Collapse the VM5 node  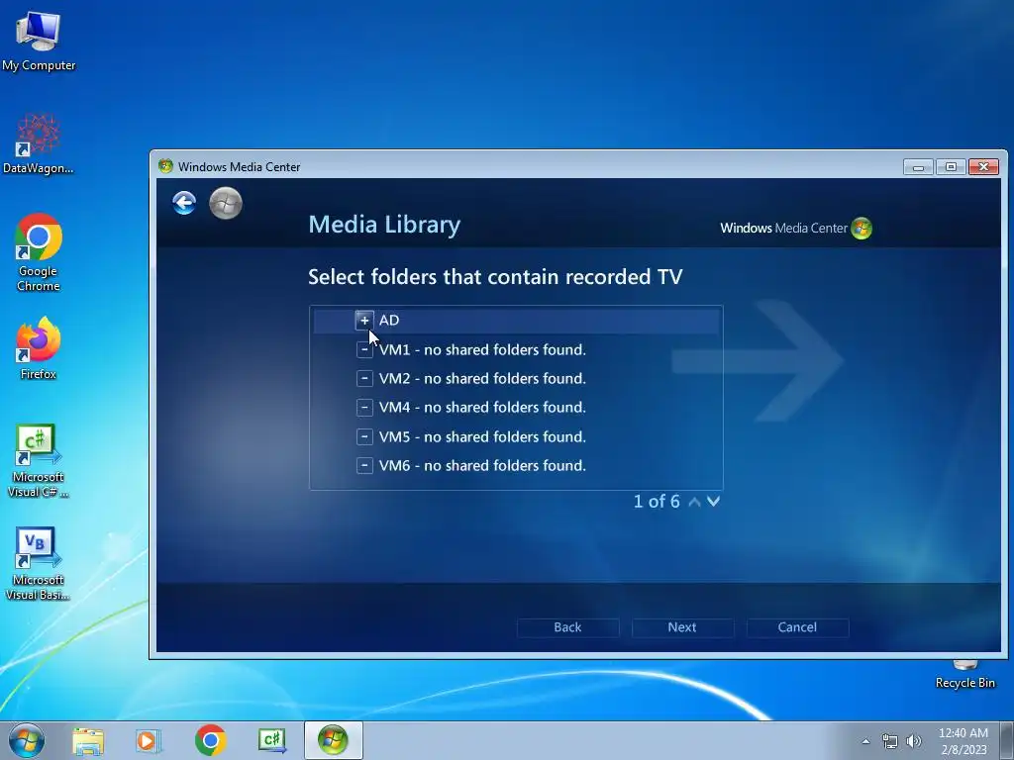click(364, 436)
